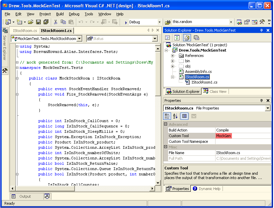The width and height of the screenshot is (274, 208).
Task: Select IStockRoom1.cs in Solution Explorer
Action: (x=204, y=82)
